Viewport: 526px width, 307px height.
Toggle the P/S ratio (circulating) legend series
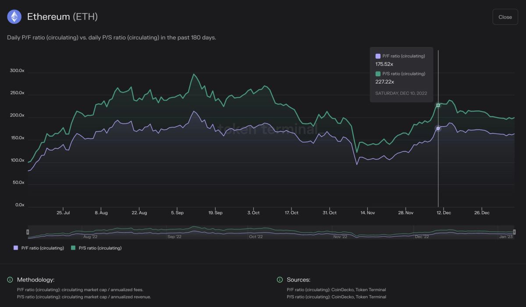point(96,248)
